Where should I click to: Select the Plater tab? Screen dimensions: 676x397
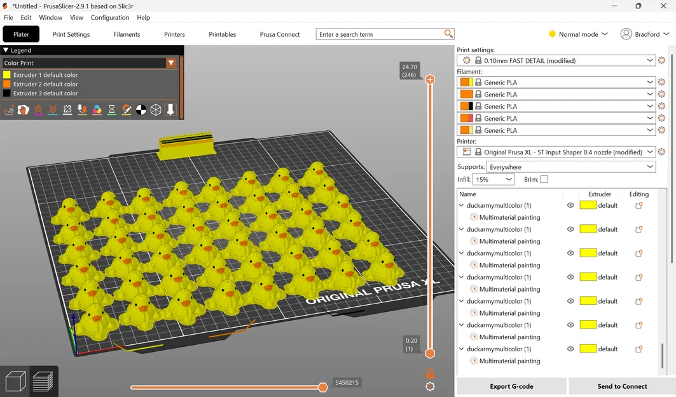(21, 34)
